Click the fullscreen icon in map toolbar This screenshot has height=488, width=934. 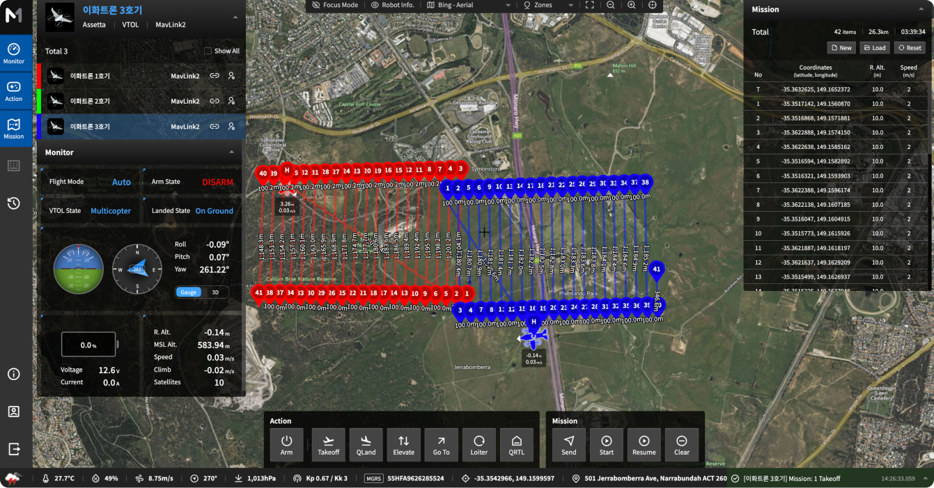pos(589,5)
